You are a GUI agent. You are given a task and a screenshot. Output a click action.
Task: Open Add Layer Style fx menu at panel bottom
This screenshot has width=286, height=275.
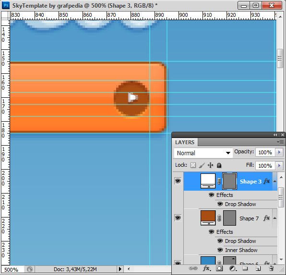tap(206, 268)
